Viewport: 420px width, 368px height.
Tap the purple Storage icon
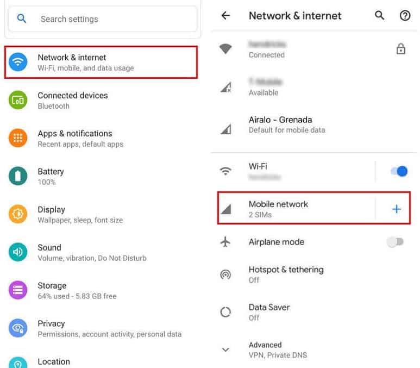18,290
